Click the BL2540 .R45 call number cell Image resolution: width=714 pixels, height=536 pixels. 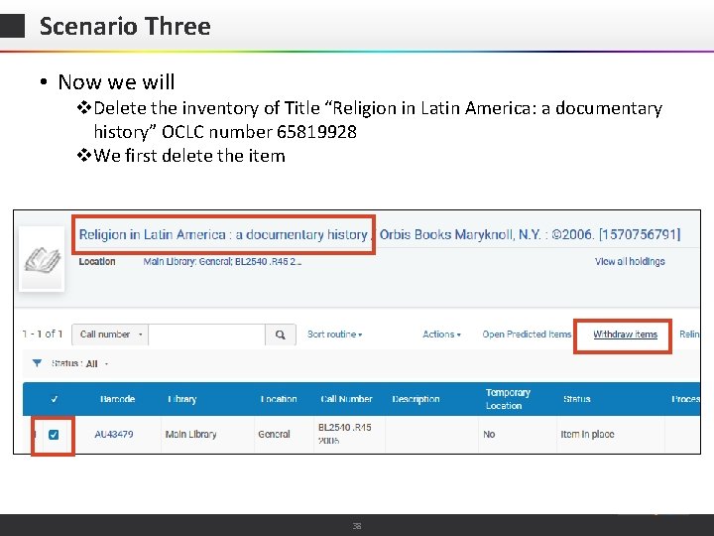345,434
